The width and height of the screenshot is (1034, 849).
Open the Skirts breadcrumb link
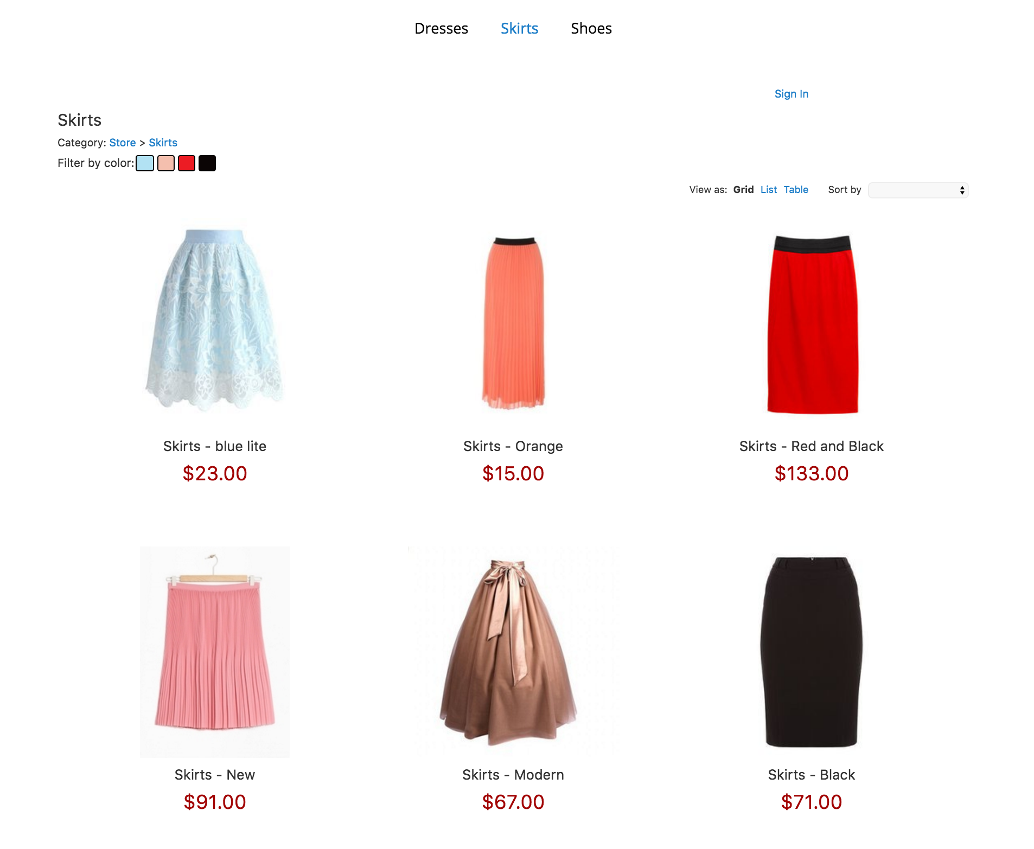163,143
